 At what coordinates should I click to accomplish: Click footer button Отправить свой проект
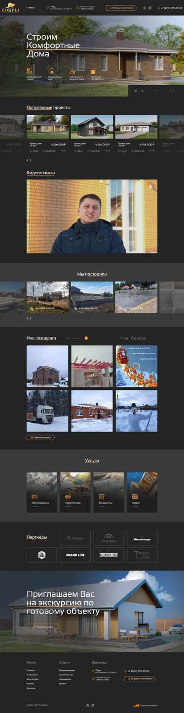[140, 679]
